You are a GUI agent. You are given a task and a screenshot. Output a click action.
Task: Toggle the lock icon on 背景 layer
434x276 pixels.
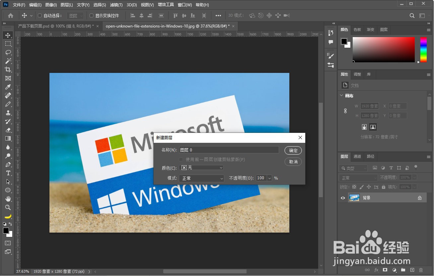click(x=420, y=198)
